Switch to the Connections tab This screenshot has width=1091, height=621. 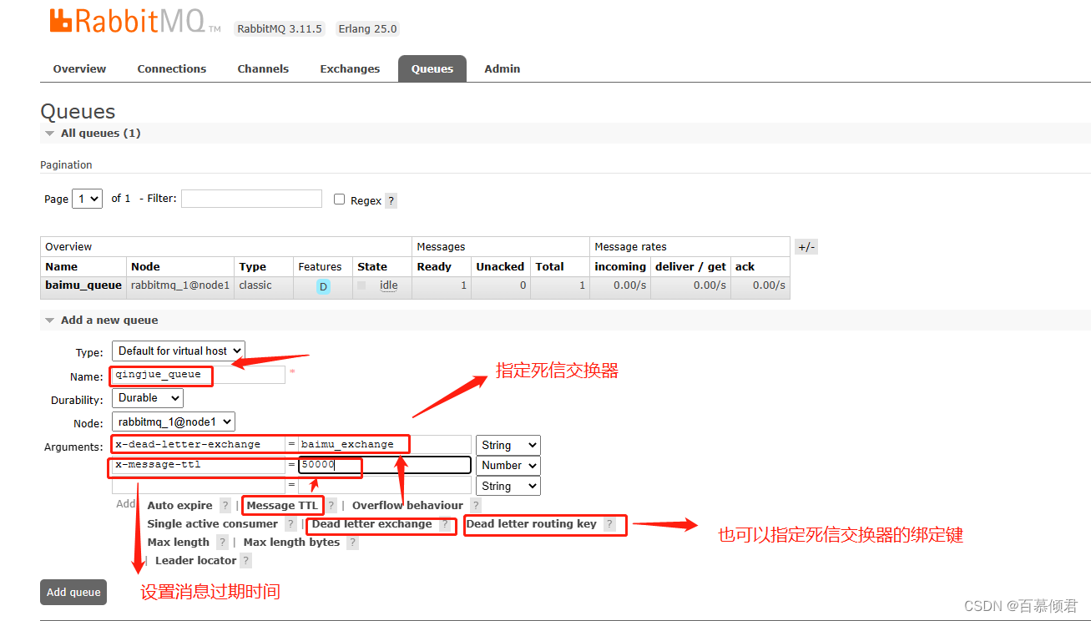(x=172, y=68)
